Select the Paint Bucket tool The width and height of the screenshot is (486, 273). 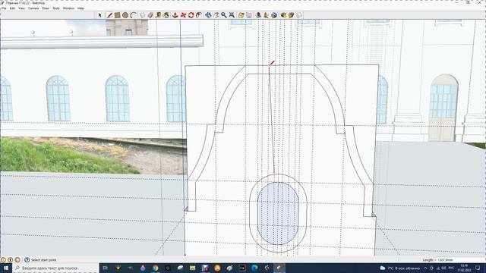coord(166,15)
